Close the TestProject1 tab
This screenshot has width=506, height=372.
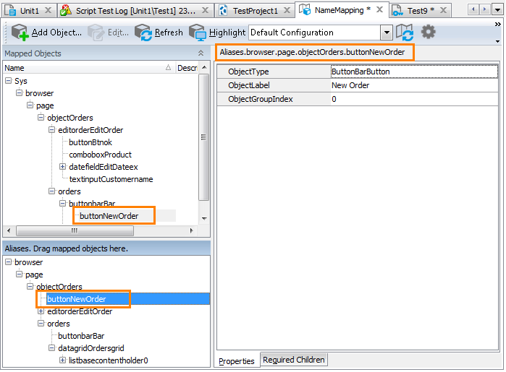(x=287, y=10)
